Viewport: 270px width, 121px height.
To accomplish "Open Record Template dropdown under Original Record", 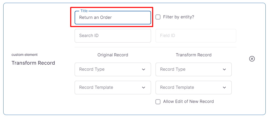I will click(x=108, y=88).
